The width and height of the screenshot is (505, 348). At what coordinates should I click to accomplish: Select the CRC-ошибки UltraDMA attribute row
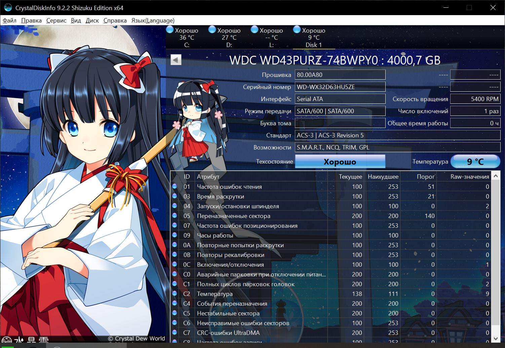[x=331, y=333]
